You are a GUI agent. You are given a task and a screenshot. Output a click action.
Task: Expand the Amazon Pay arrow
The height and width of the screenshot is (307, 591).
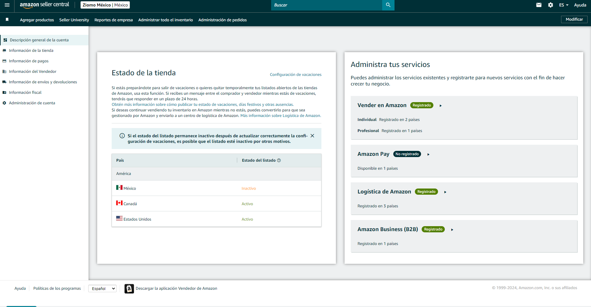tap(428, 154)
